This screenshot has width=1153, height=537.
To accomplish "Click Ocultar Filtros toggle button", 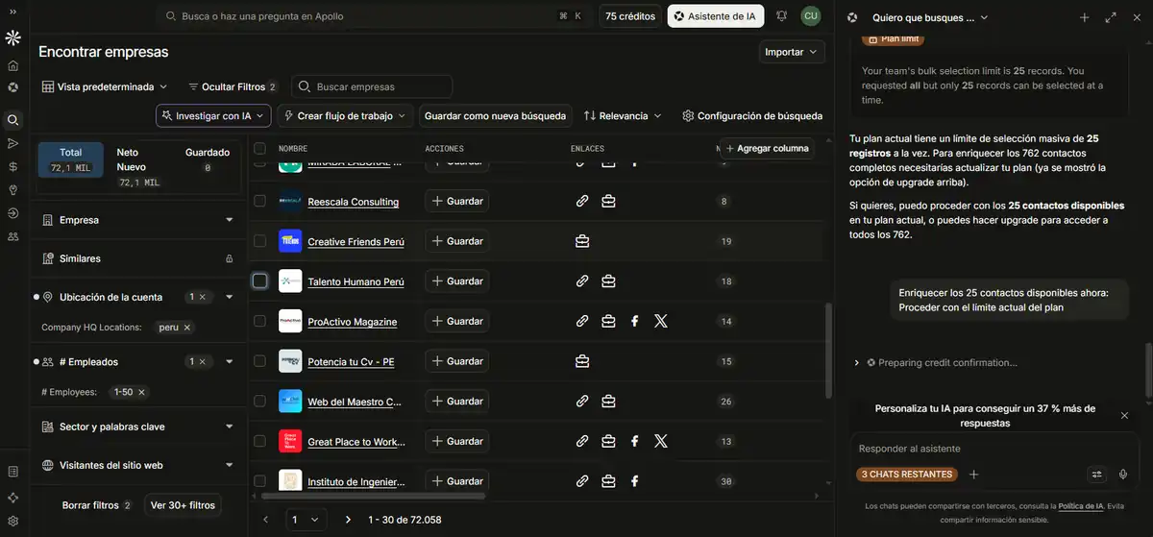I will tap(233, 86).
